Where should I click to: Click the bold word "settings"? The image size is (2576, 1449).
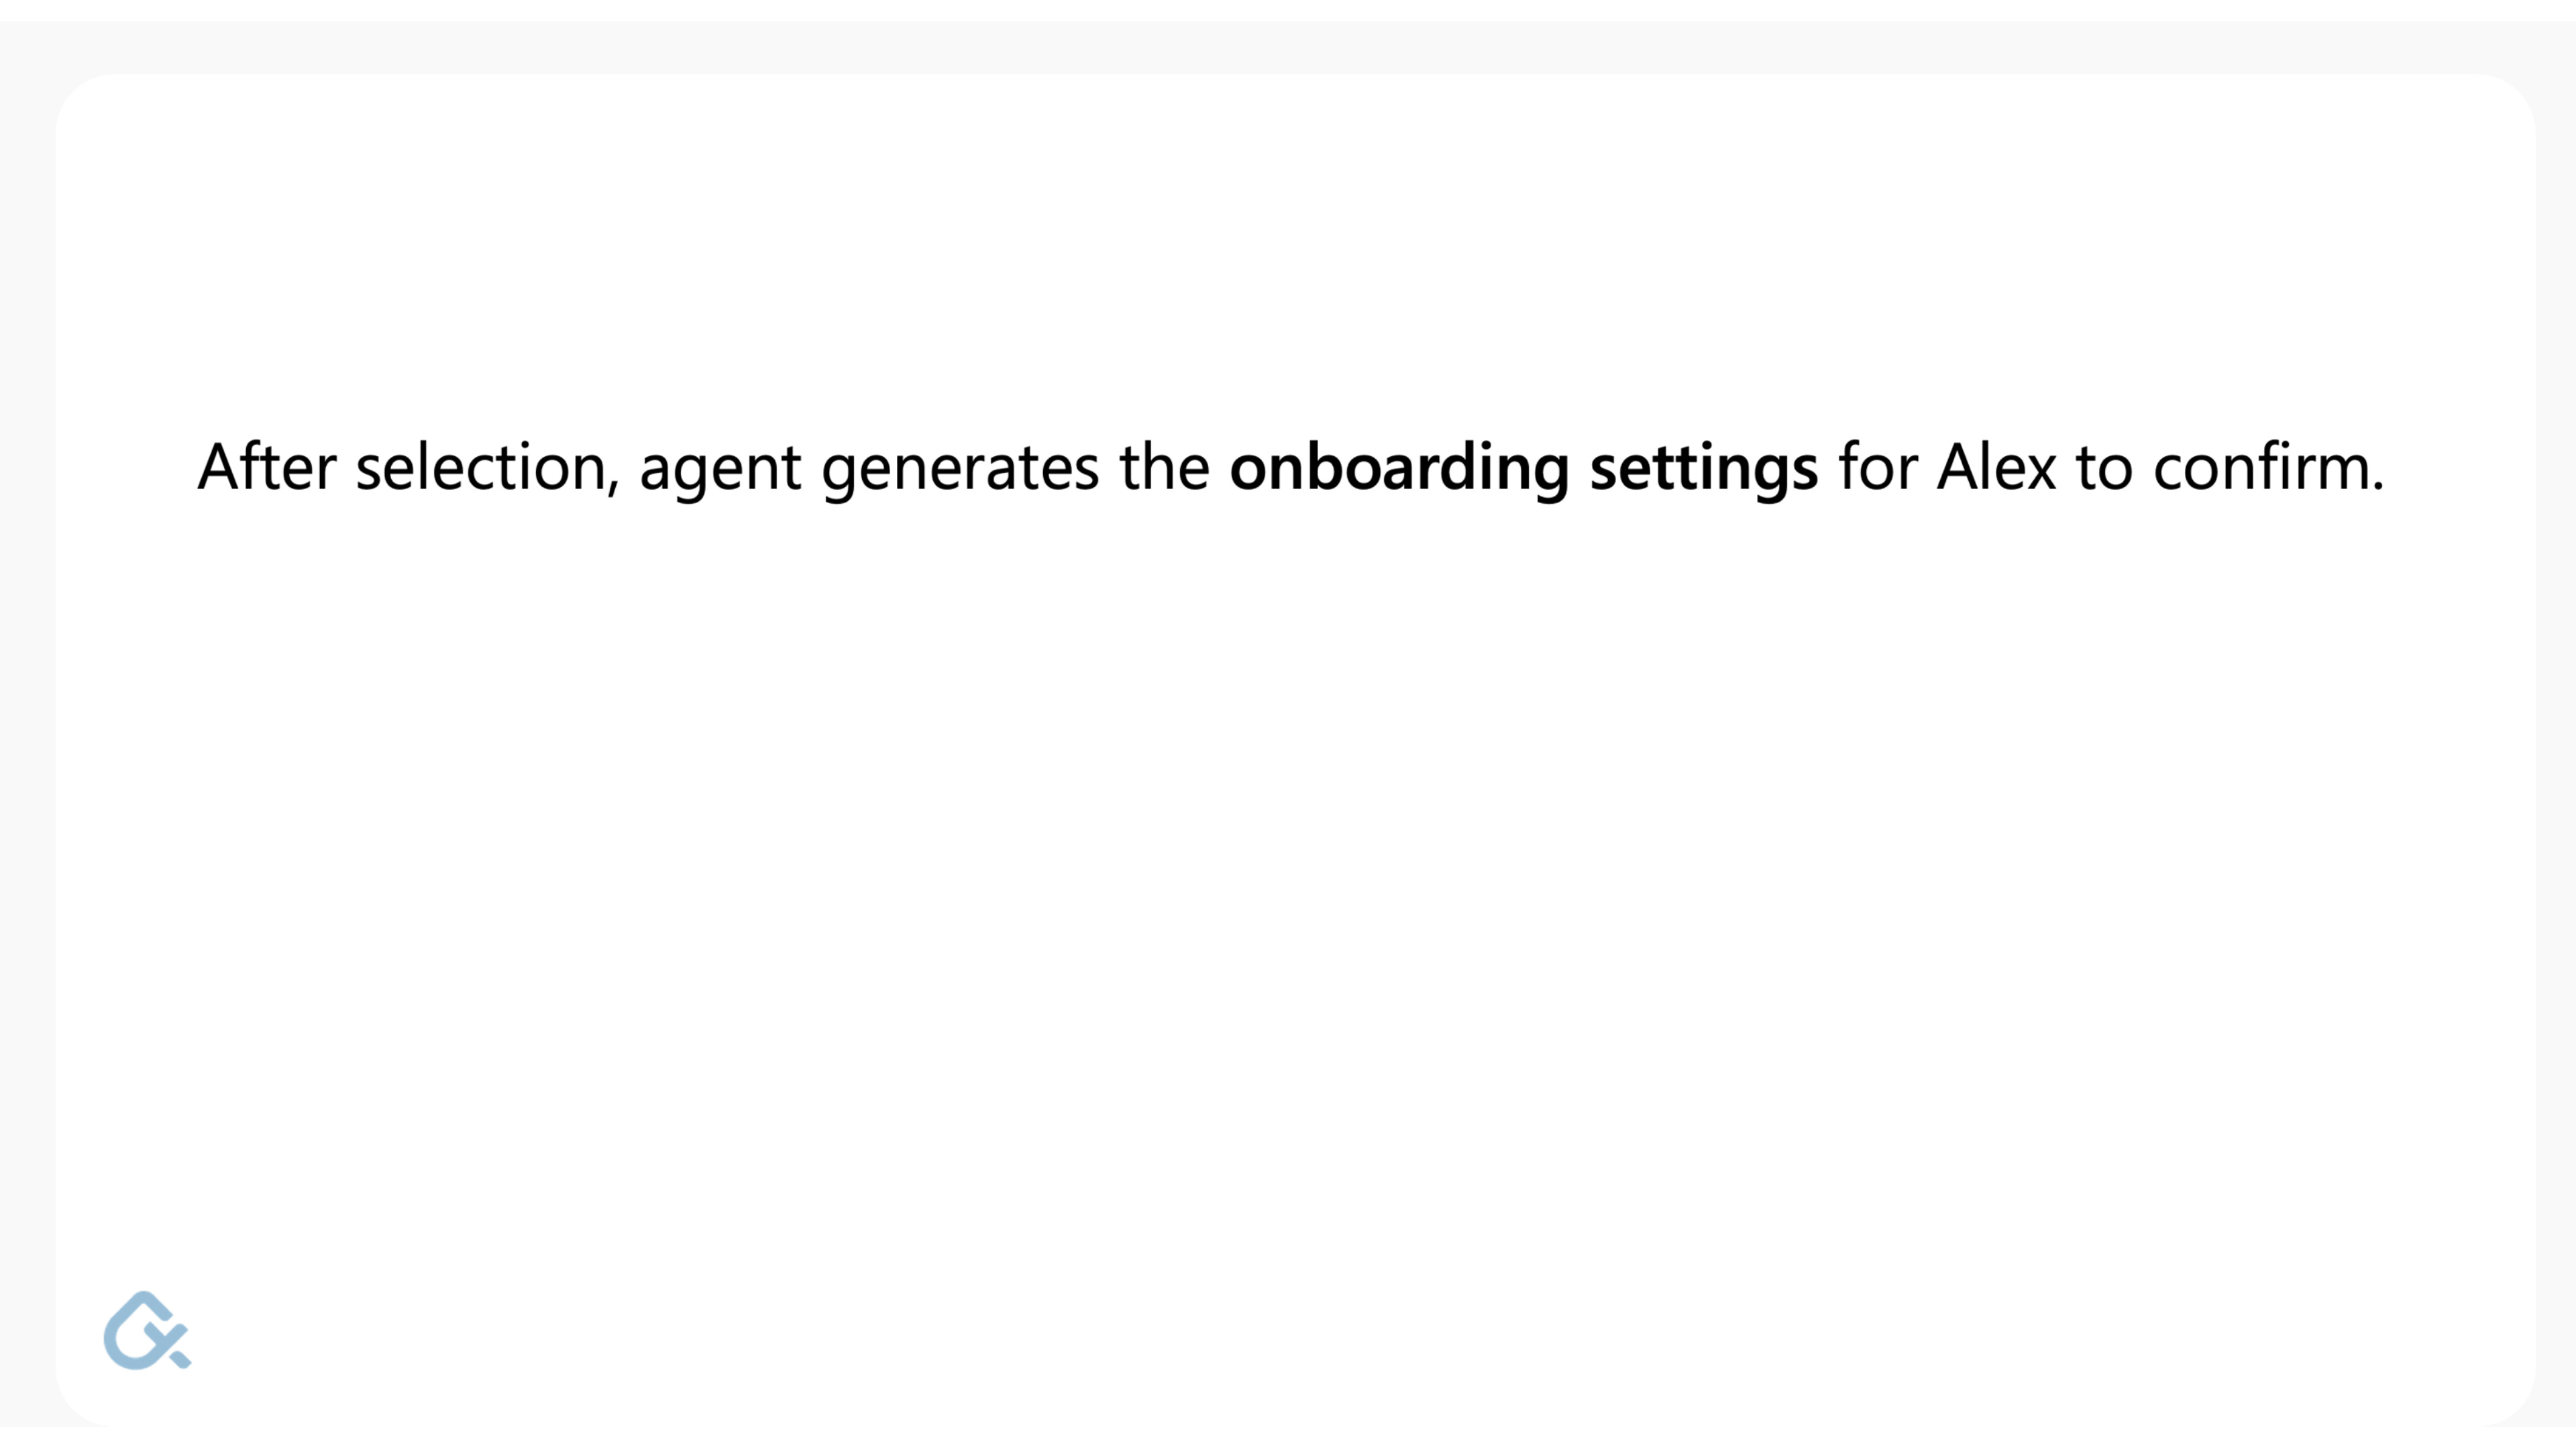tap(1704, 468)
